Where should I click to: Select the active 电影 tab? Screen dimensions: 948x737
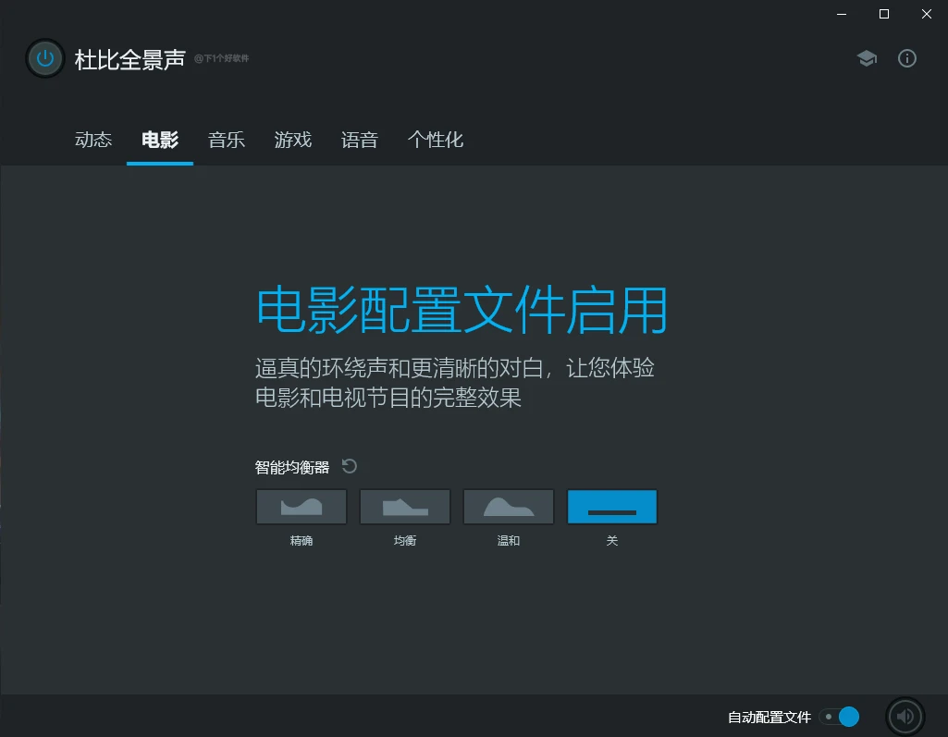coord(160,140)
